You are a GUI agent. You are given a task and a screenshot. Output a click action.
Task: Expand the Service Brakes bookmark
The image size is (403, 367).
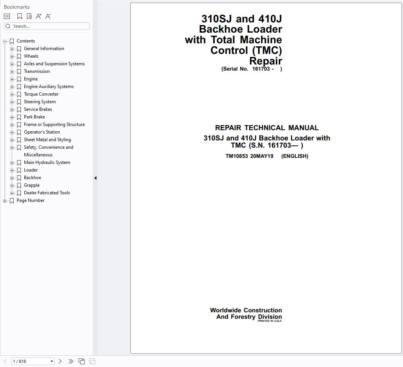[x=12, y=110]
